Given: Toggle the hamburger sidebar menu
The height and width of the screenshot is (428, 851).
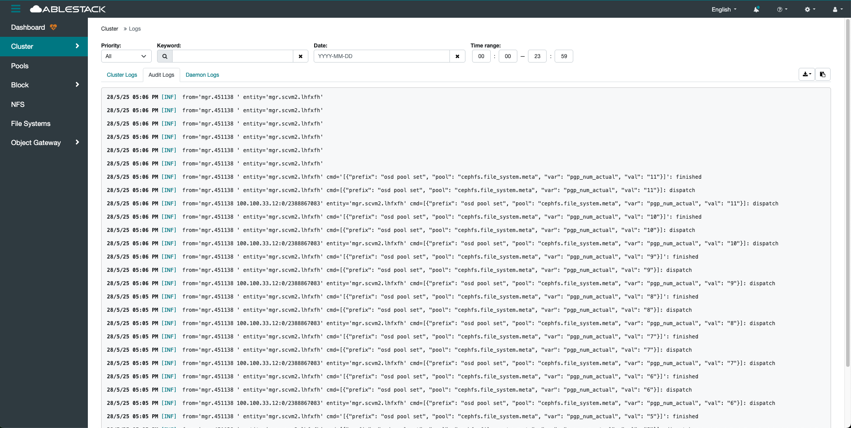Looking at the screenshot, I should (x=16, y=9).
